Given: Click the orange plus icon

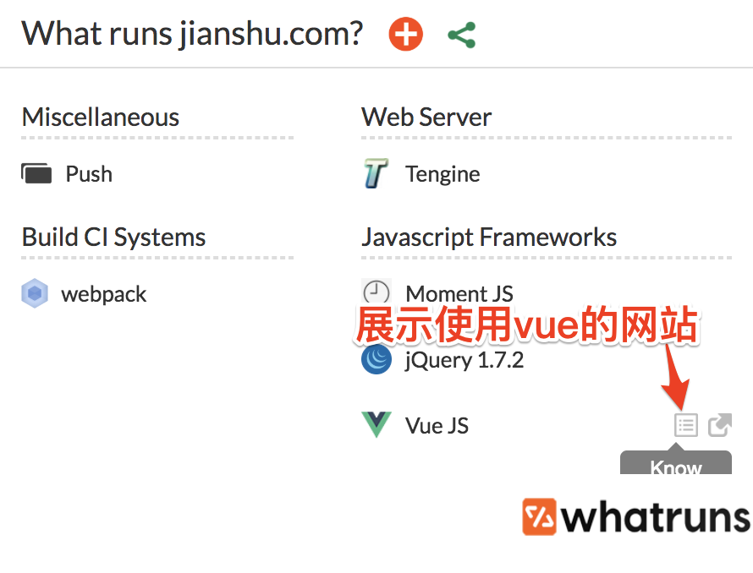Looking at the screenshot, I should tap(406, 34).
